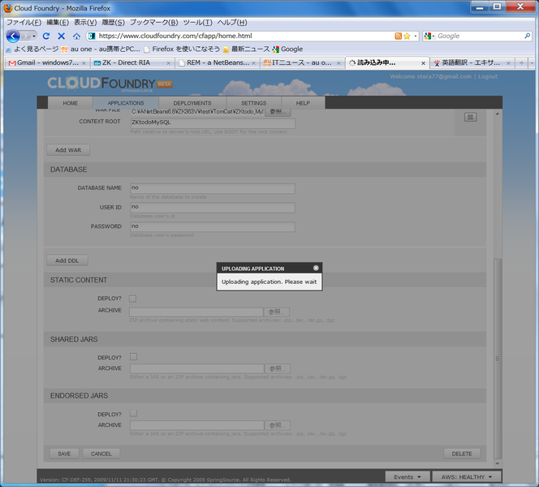Reload the page with the refresh icon
Image resolution: width=539 pixels, height=487 pixels.
tap(46, 36)
